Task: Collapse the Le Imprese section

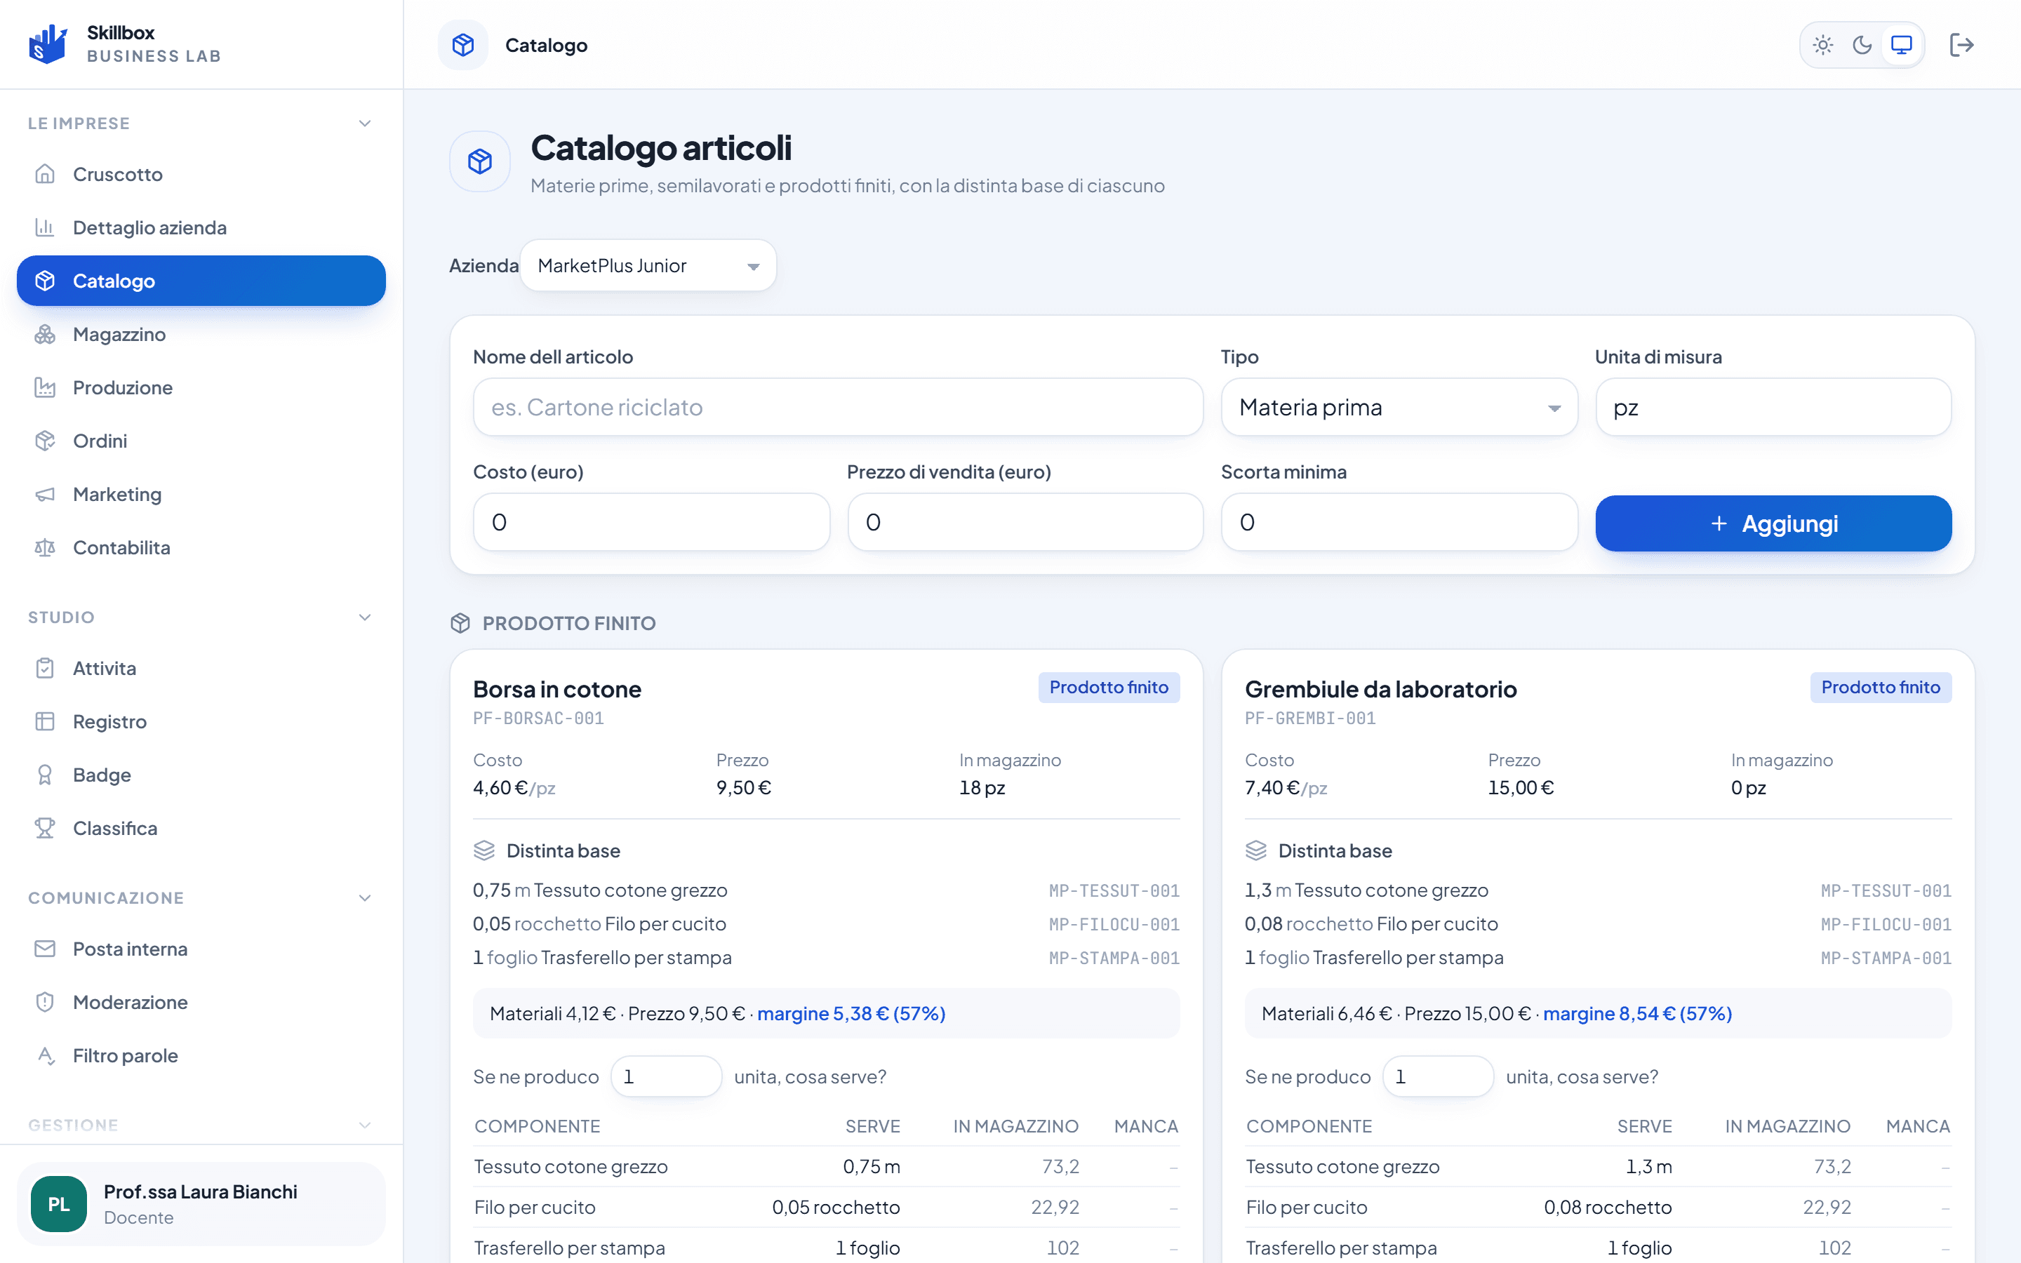Action: coord(365,123)
